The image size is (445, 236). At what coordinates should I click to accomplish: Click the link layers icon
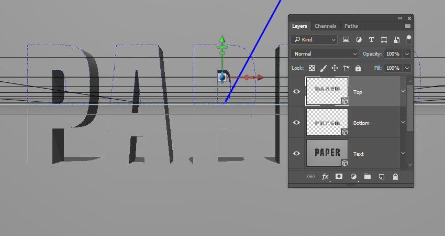(x=311, y=177)
